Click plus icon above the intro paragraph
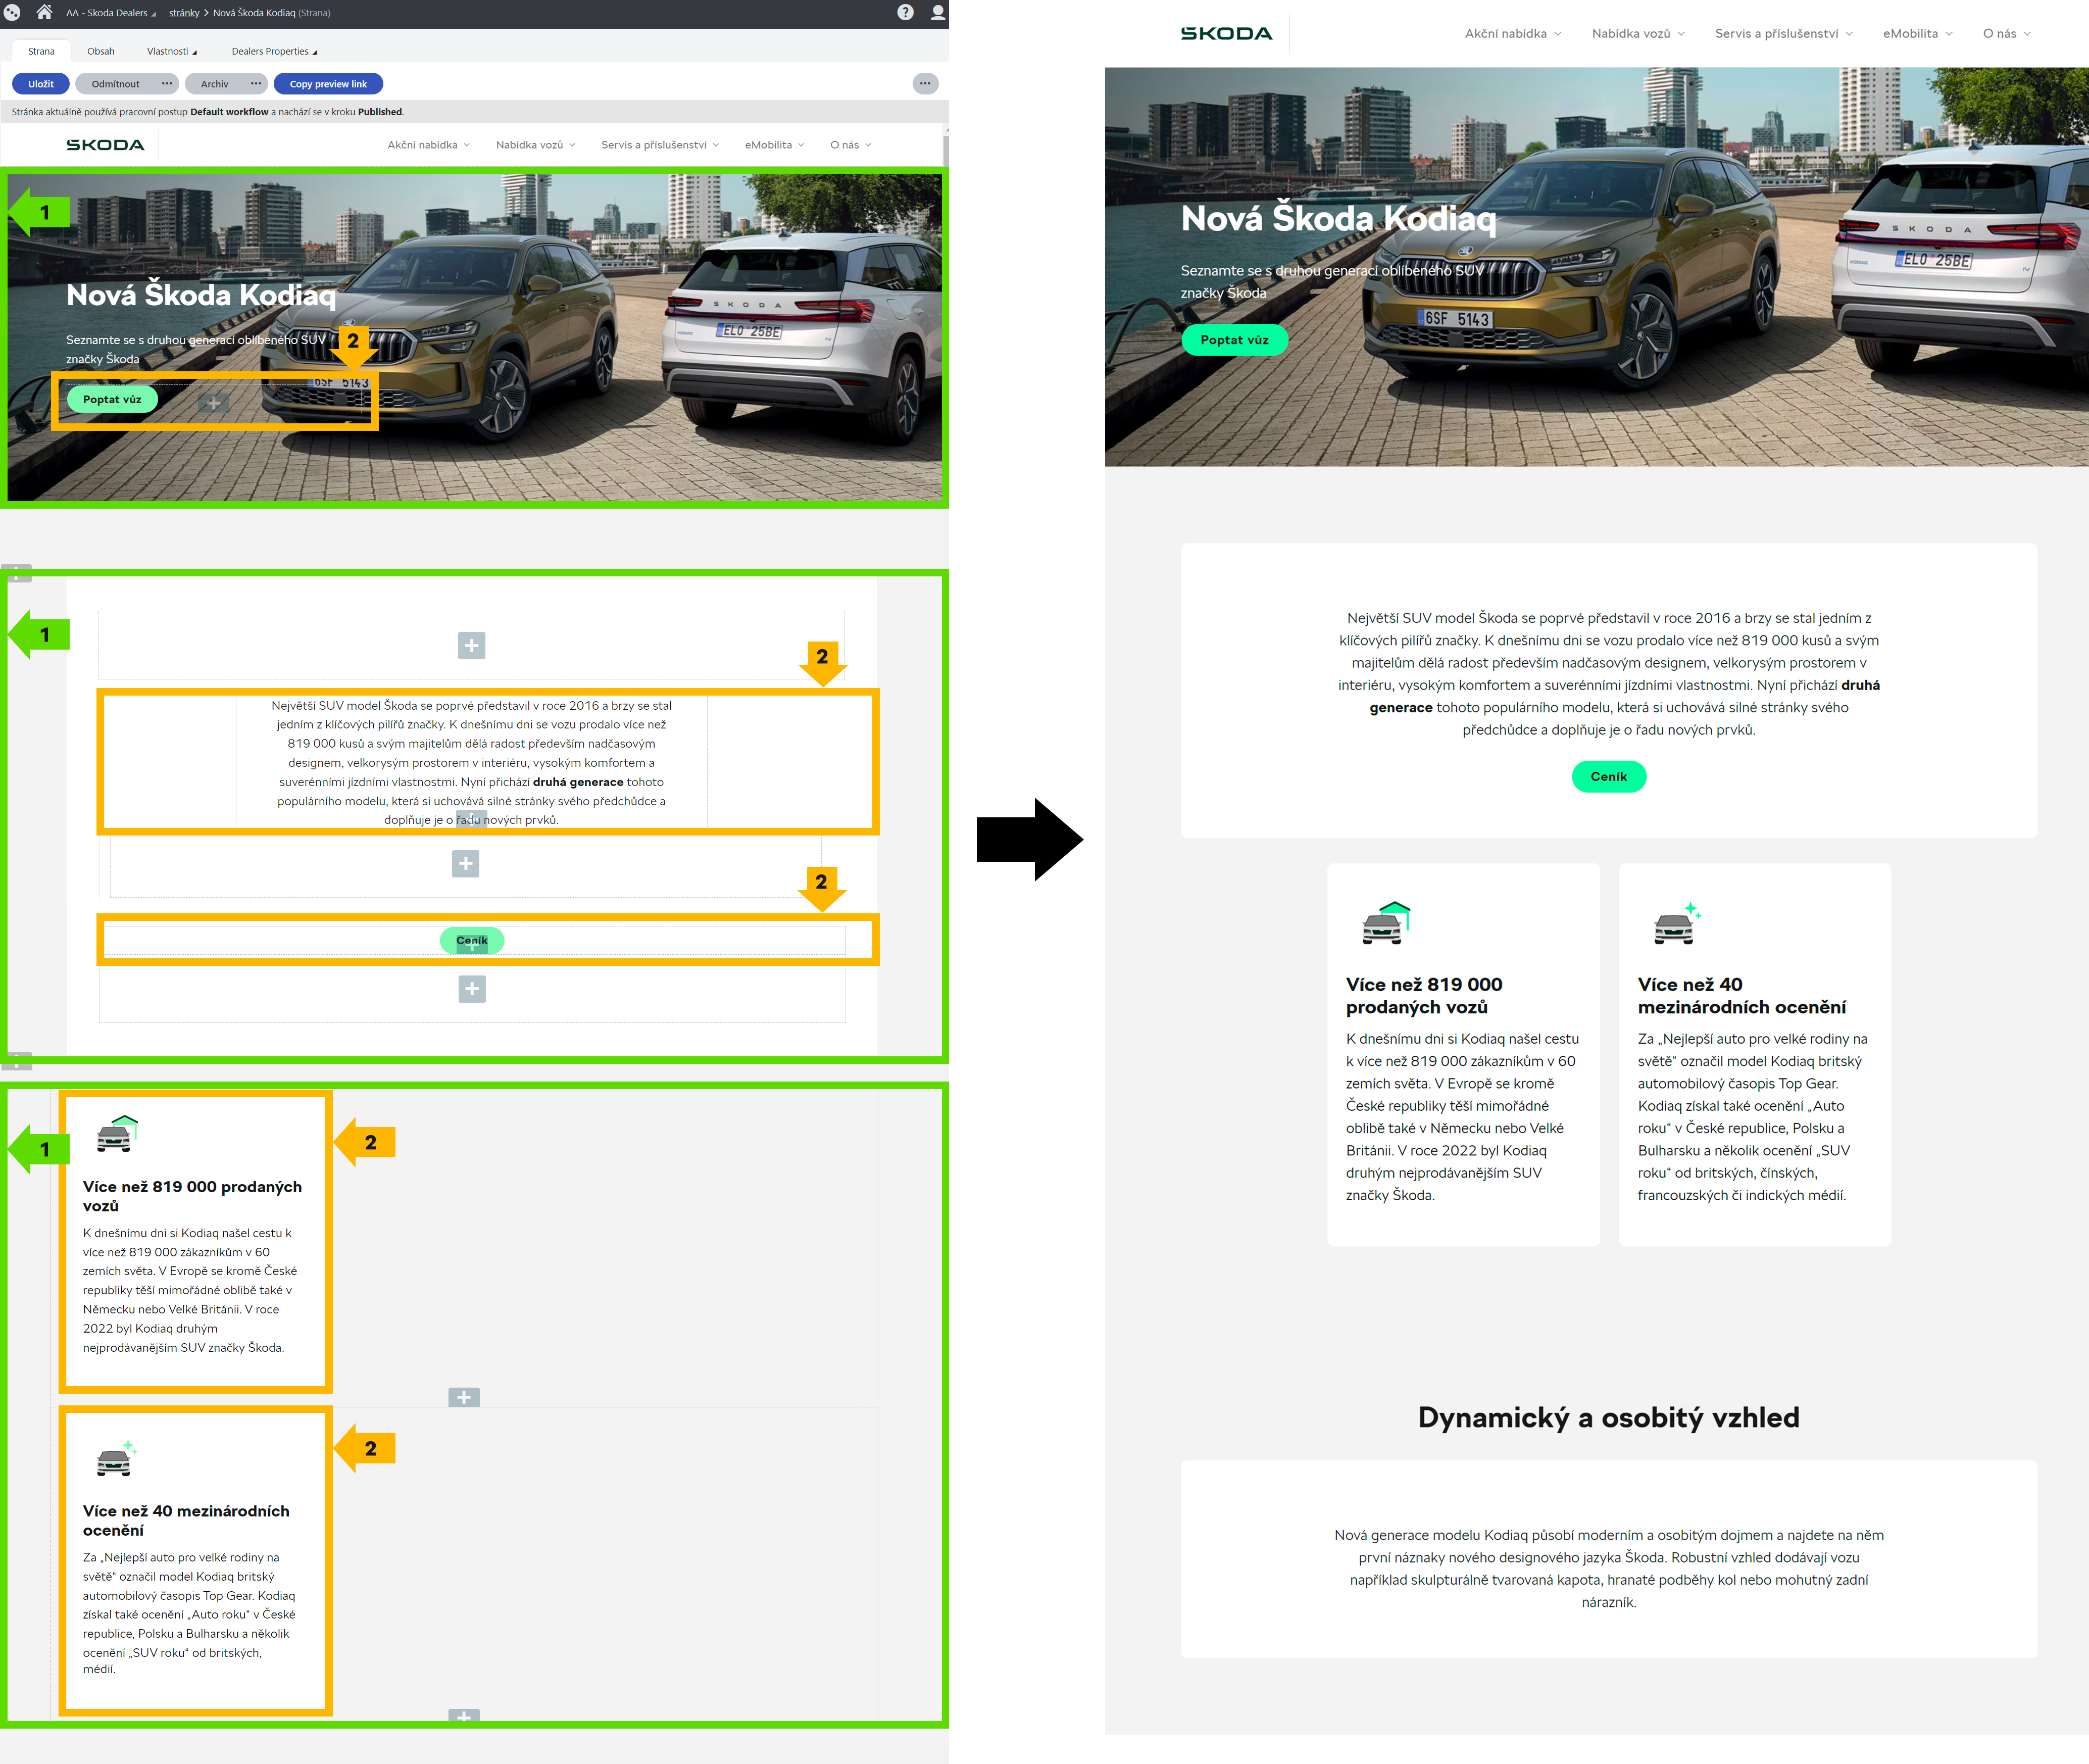 (472, 645)
